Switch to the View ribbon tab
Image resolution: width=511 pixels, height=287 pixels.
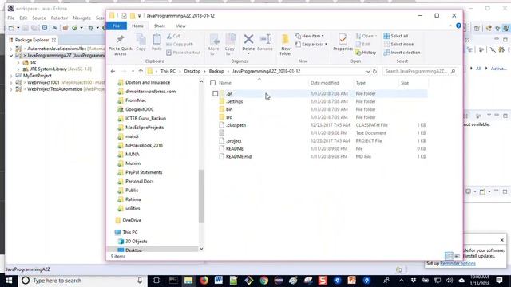(180, 26)
